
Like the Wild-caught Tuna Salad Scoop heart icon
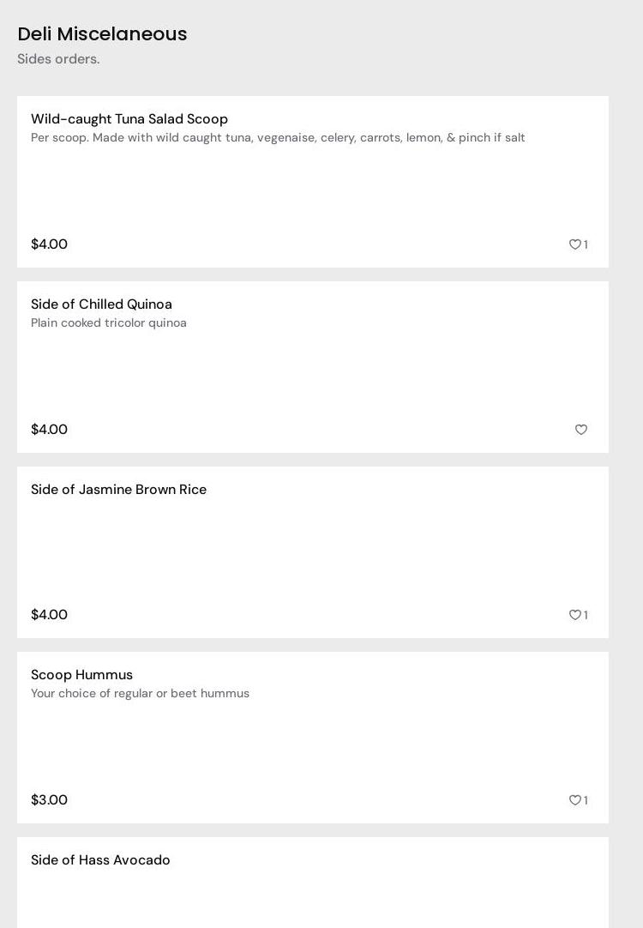(574, 244)
